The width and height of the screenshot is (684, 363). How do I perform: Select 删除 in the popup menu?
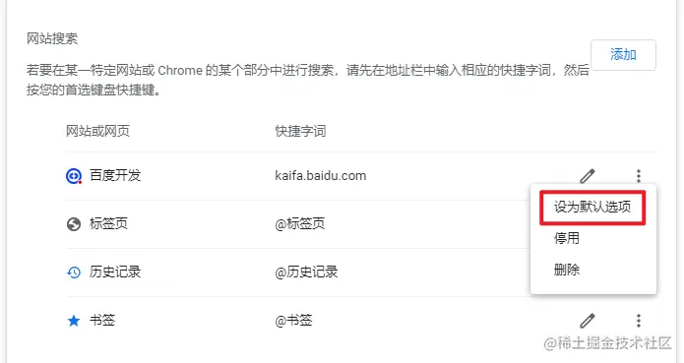[567, 270]
